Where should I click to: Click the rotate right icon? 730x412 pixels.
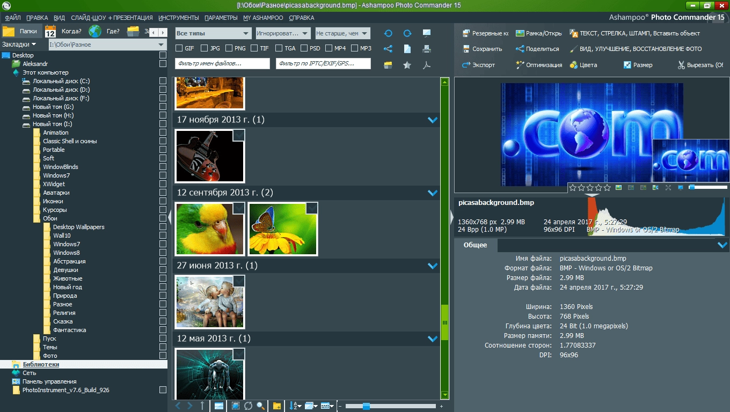click(407, 33)
